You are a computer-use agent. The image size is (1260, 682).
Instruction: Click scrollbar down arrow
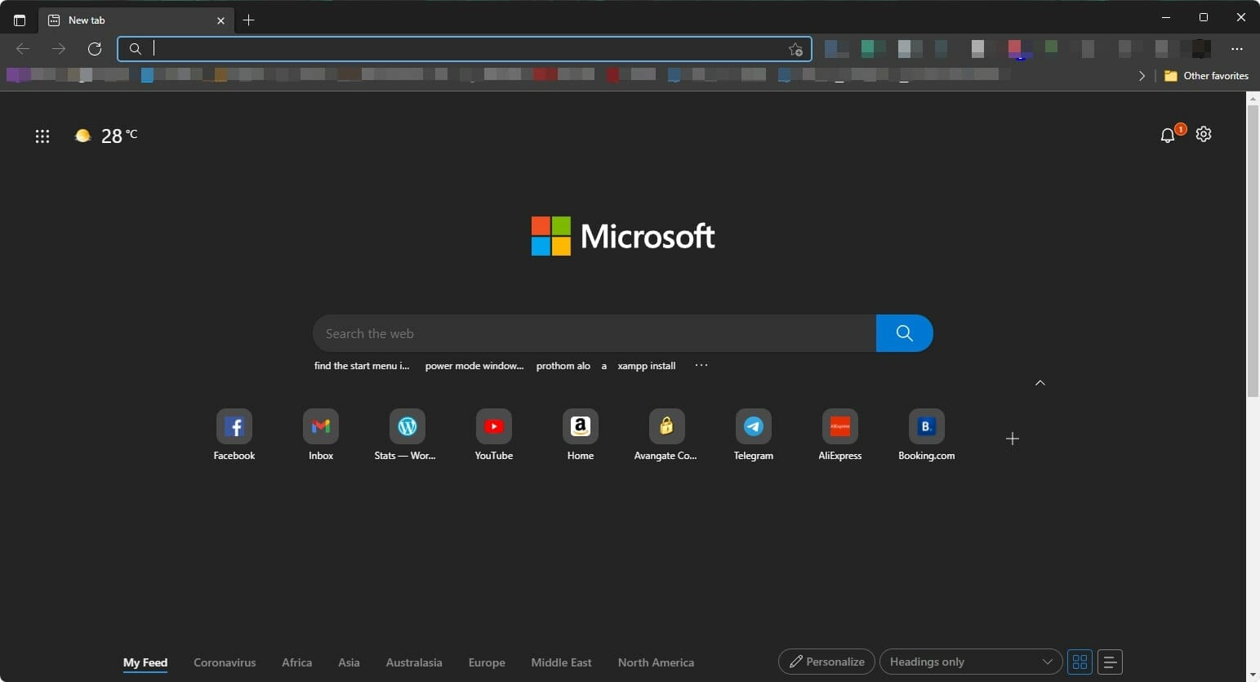1253,675
